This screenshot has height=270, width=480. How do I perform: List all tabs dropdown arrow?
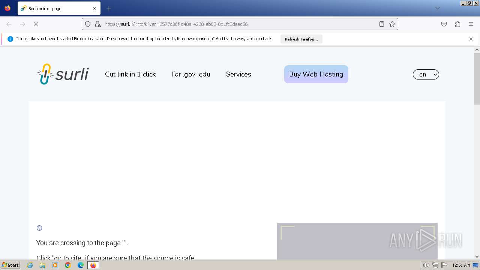pos(437,8)
